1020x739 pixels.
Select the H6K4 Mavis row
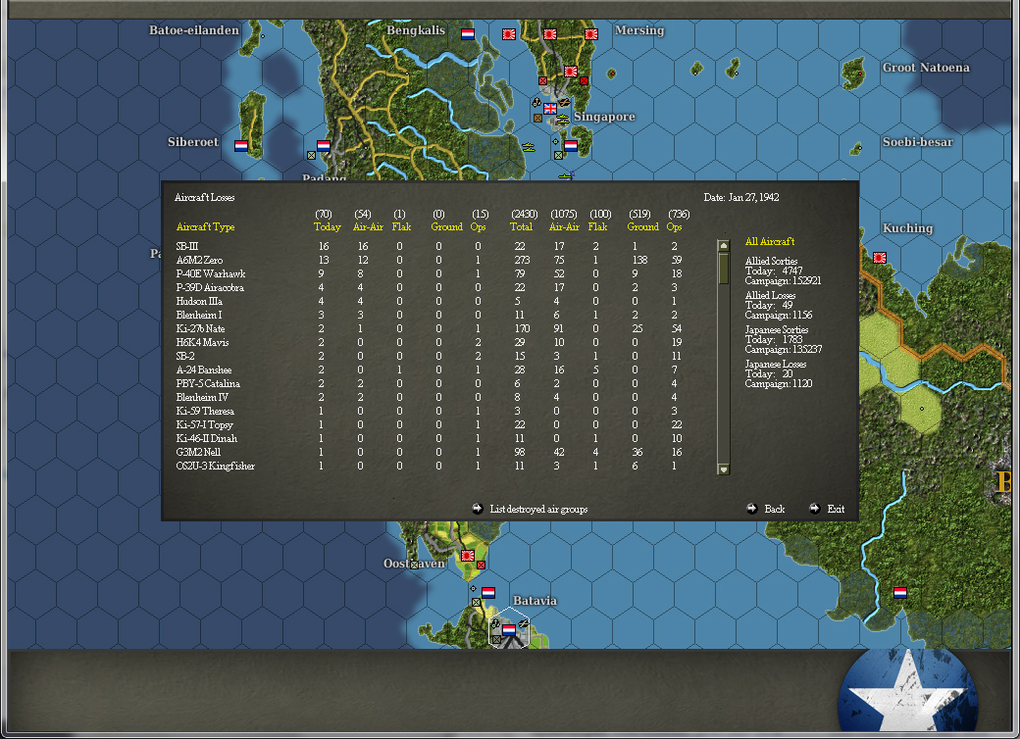point(430,342)
